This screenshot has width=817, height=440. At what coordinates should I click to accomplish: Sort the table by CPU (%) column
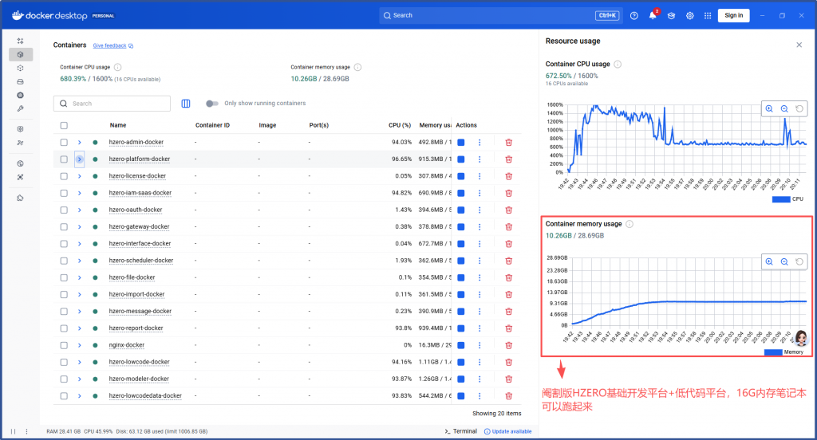coord(399,125)
